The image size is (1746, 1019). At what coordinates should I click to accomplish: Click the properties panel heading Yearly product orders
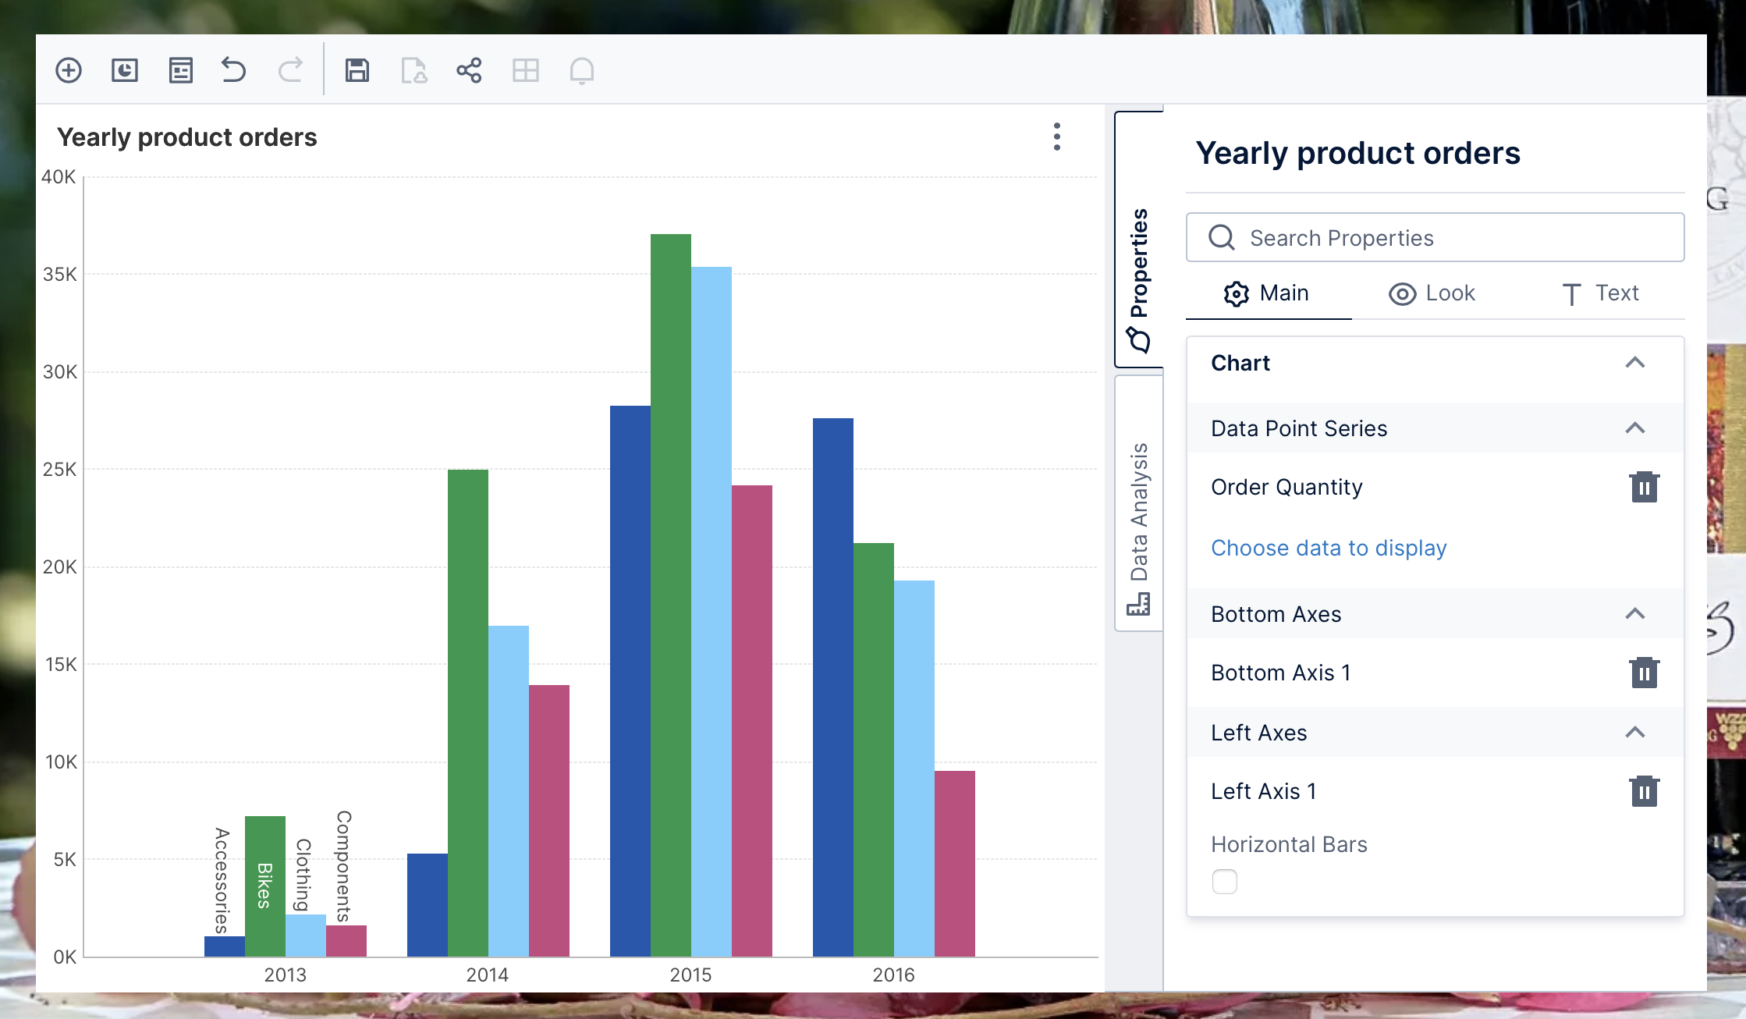coord(1358,153)
